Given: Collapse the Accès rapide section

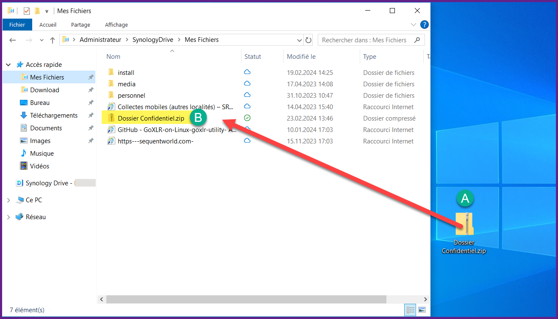Looking at the screenshot, I should (8, 65).
